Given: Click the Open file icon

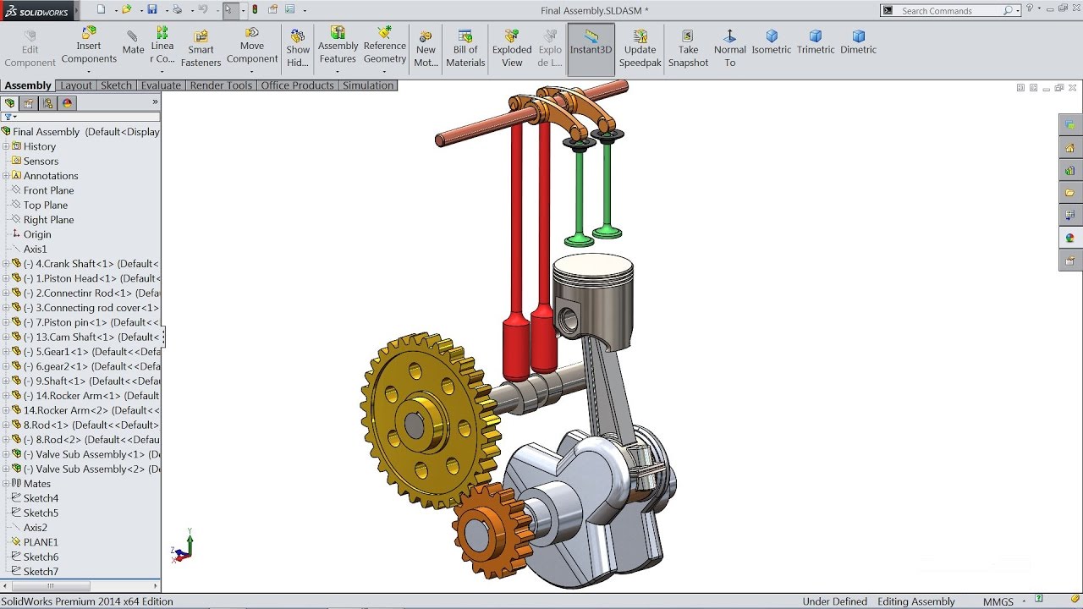Looking at the screenshot, I should coord(126,10).
